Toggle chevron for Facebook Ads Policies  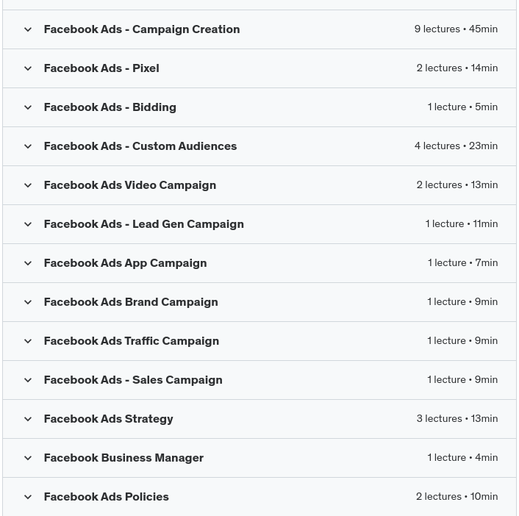point(28,497)
